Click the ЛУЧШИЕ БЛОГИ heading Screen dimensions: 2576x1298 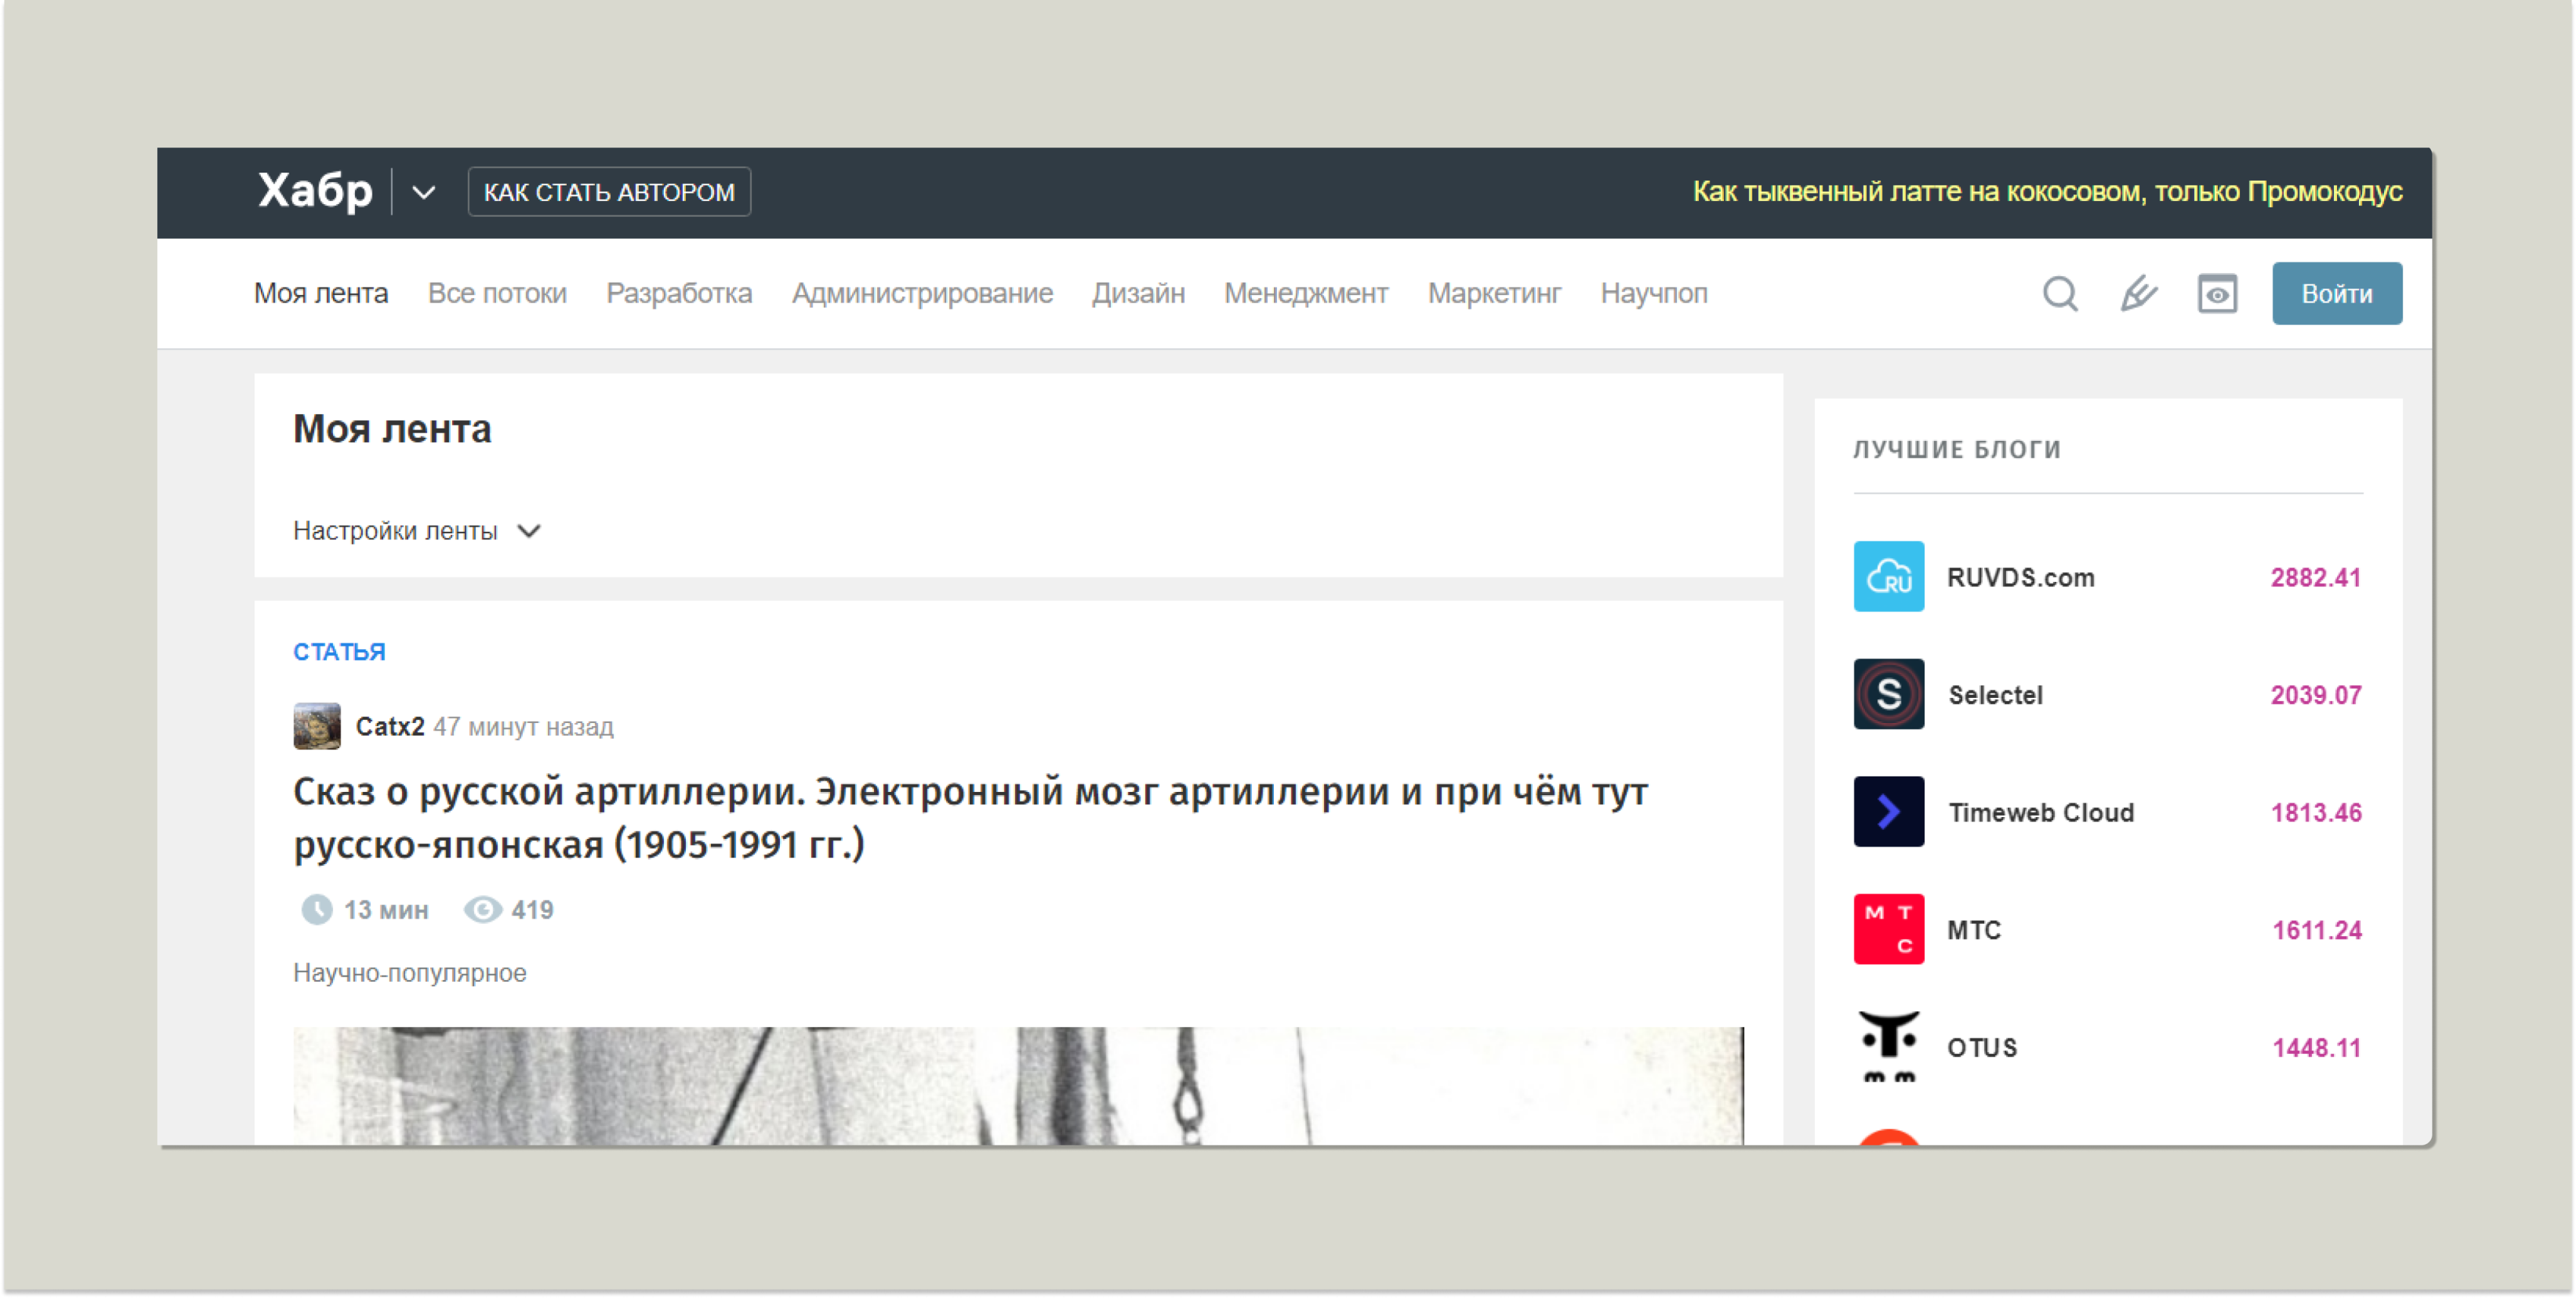1957,449
